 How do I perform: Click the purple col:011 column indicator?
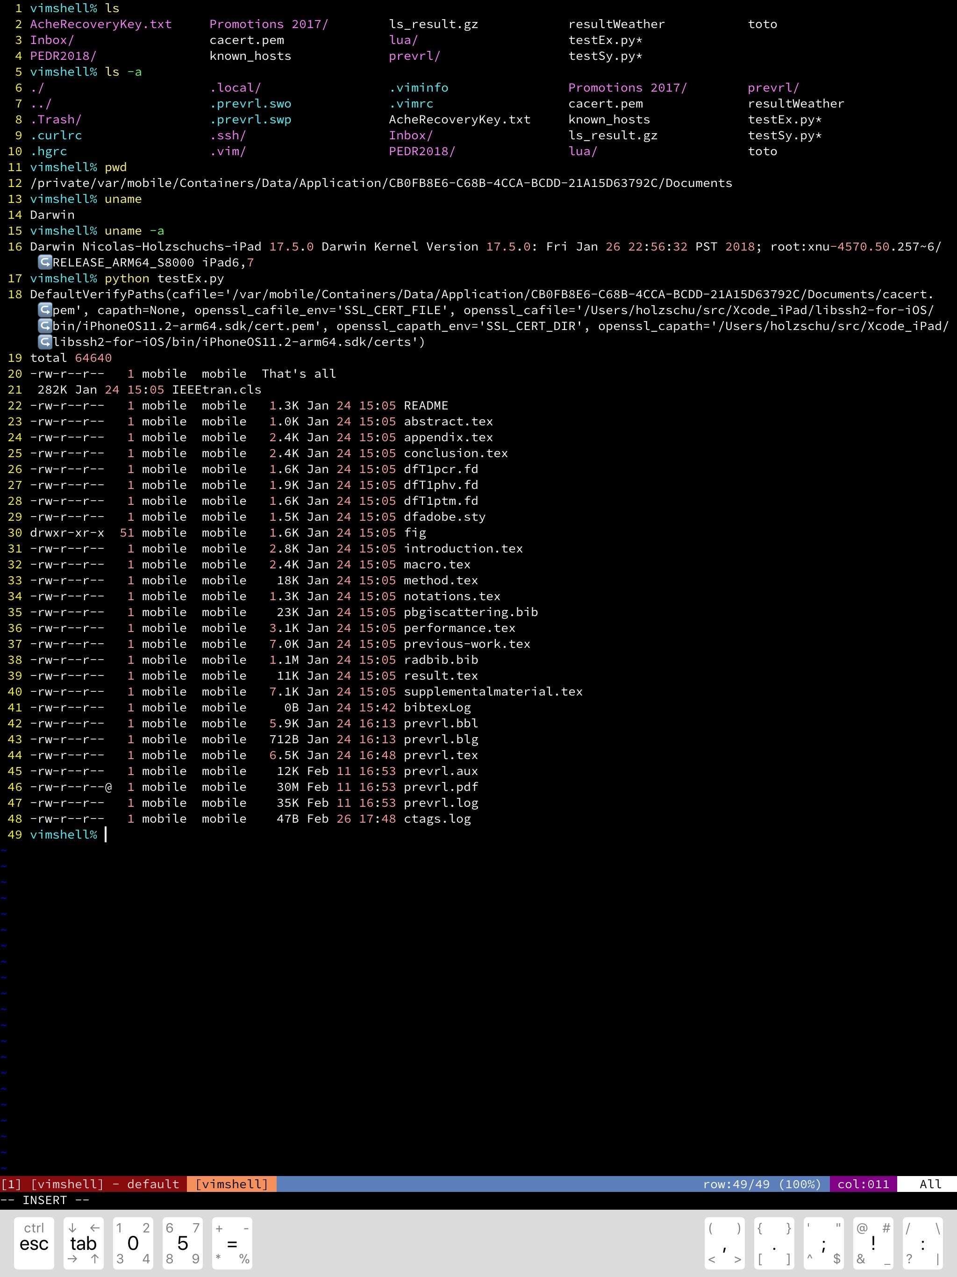[x=863, y=1184]
